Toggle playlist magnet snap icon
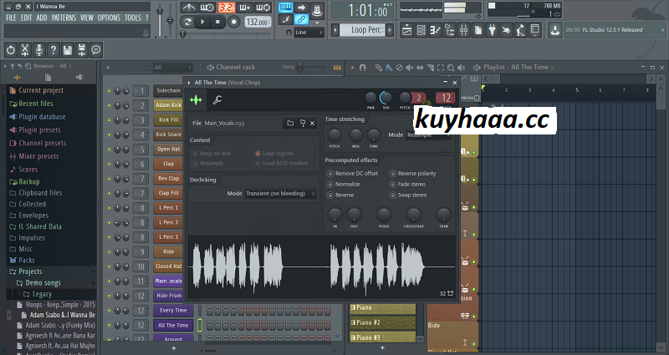Viewport: 669px width, 355px height. pos(363,68)
